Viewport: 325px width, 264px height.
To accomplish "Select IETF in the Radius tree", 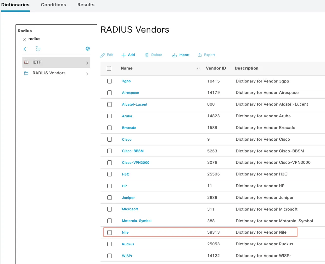I will click(56, 62).
